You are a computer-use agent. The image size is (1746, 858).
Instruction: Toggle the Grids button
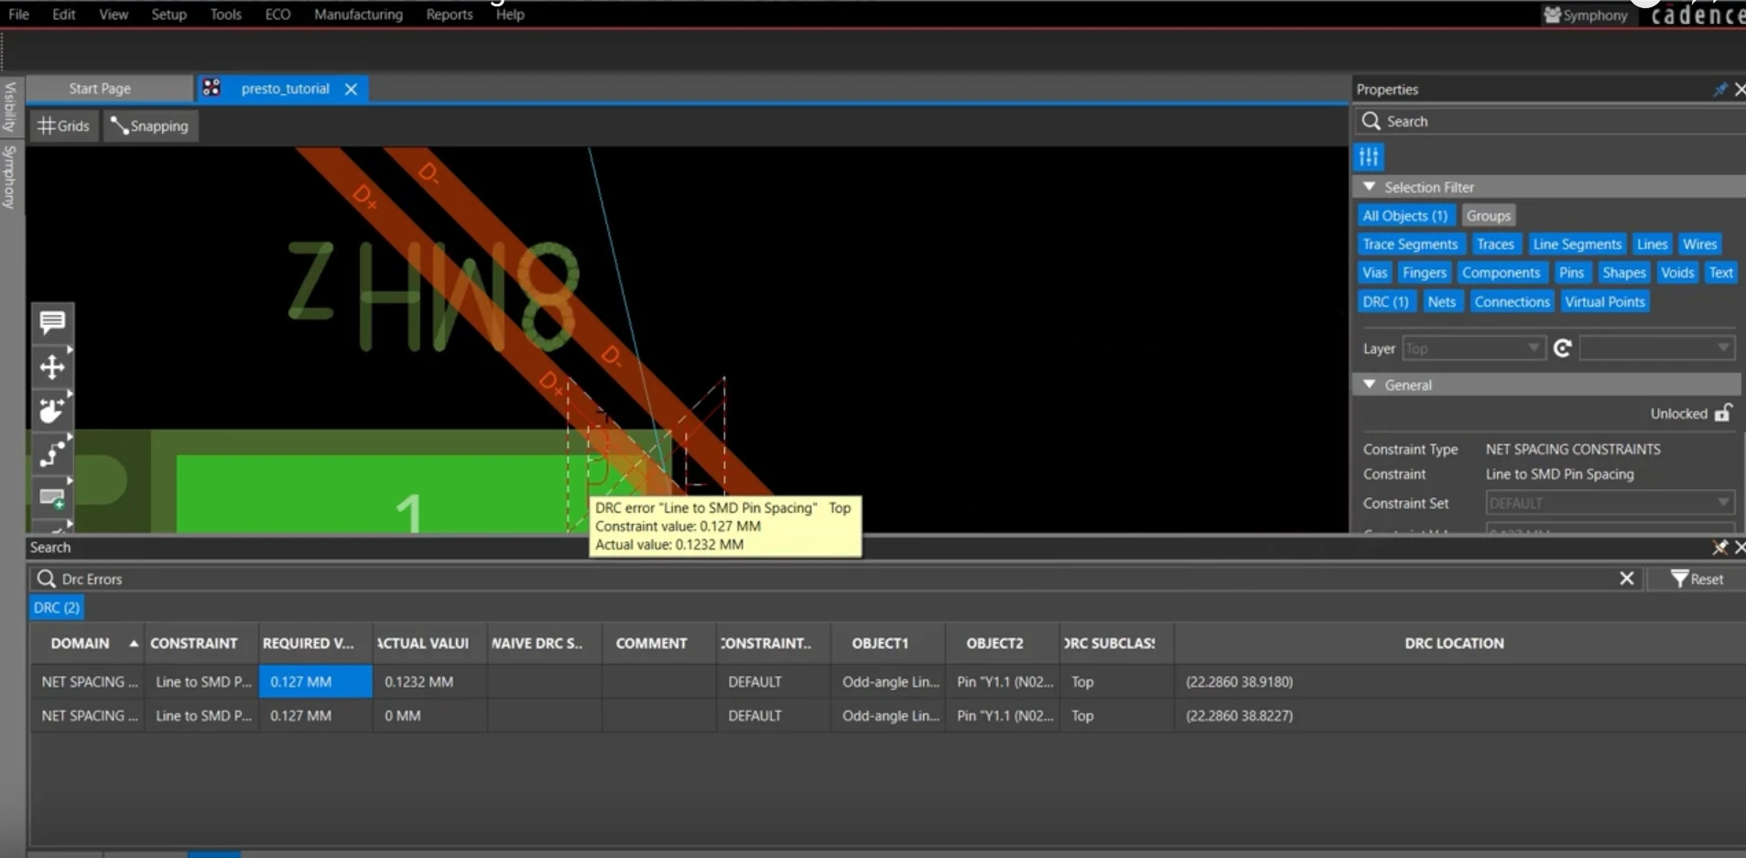tap(64, 126)
